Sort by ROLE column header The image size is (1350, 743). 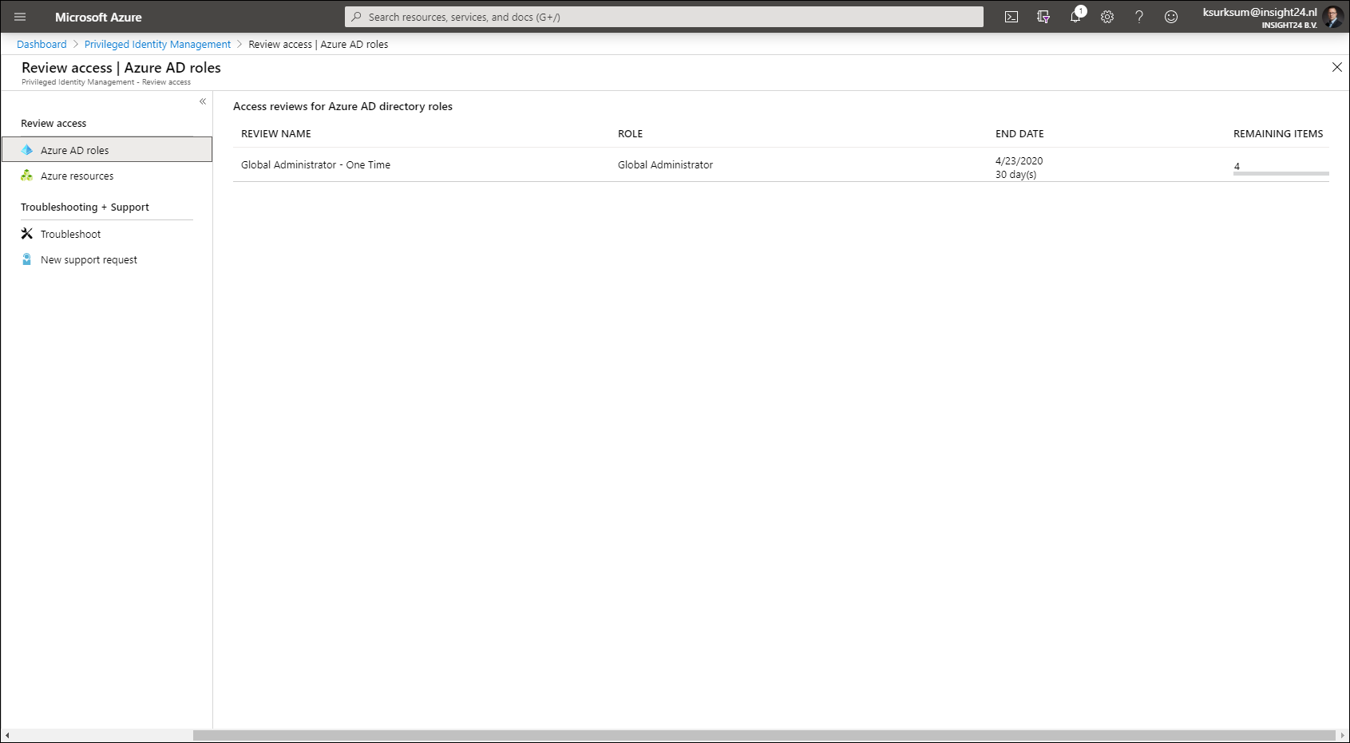(630, 134)
